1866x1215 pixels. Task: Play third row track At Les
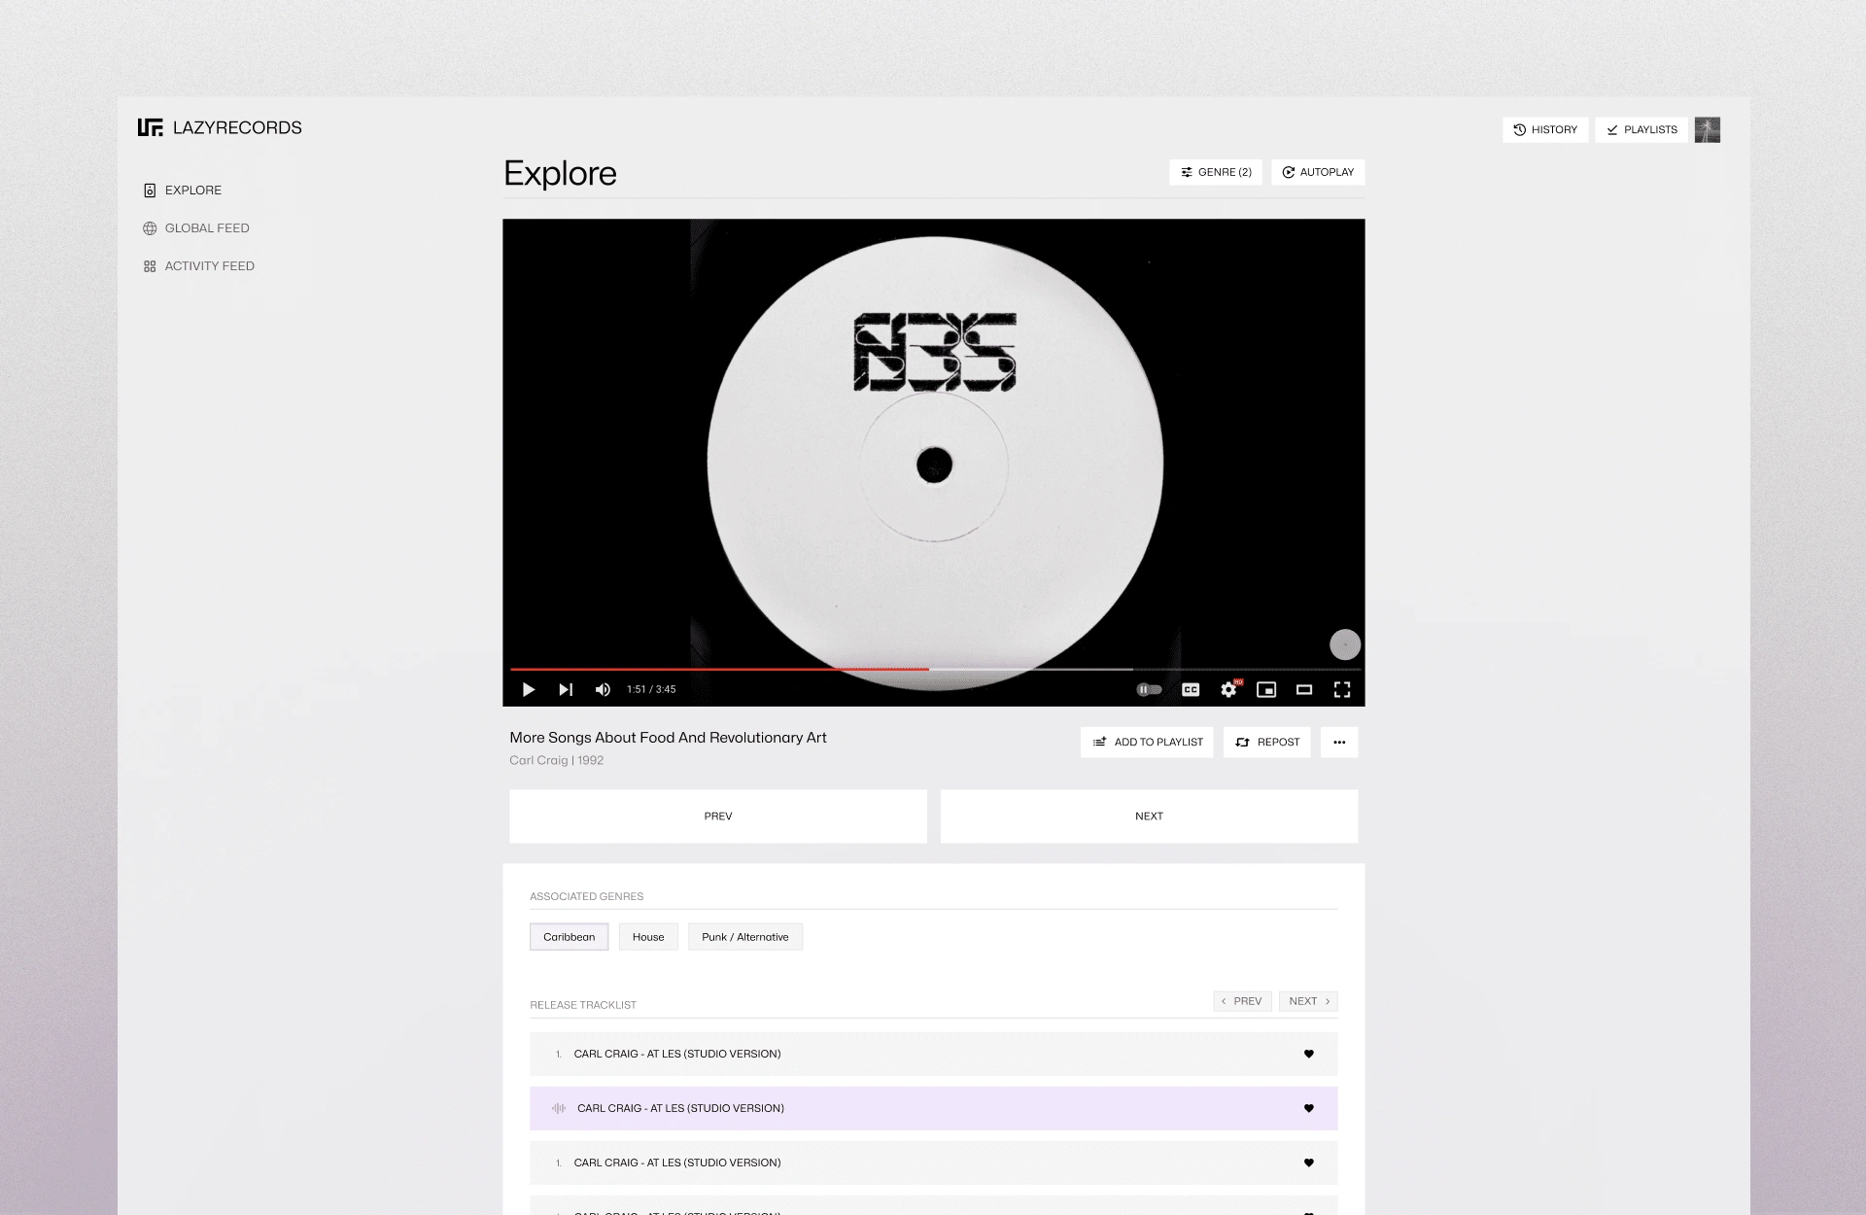(x=934, y=1163)
